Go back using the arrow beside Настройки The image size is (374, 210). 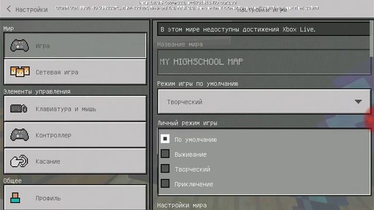9,9
